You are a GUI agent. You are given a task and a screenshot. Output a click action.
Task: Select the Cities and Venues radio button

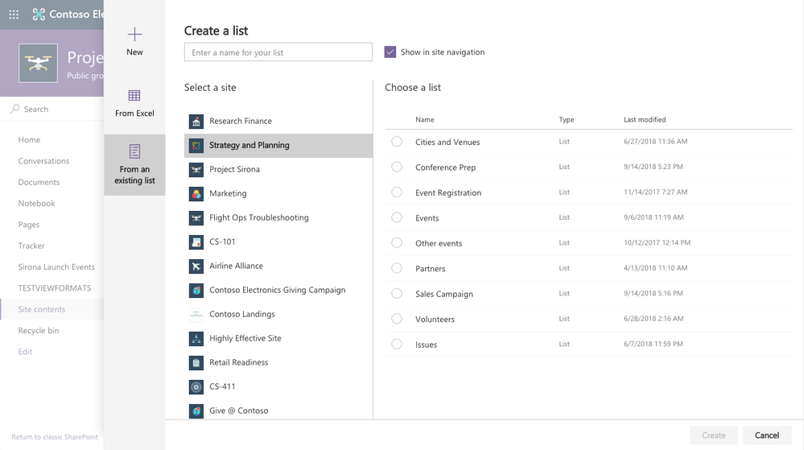[x=397, y=142]
